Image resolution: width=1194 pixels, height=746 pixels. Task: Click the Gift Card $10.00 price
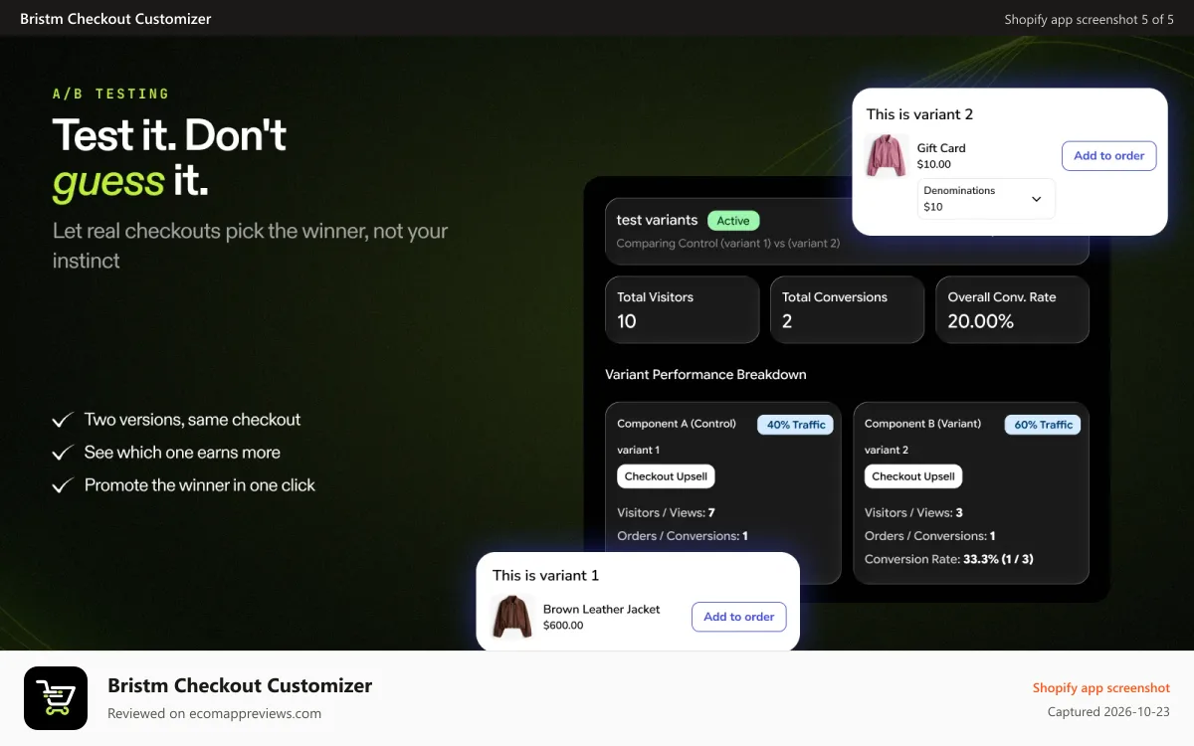click(x=934, y=164)
